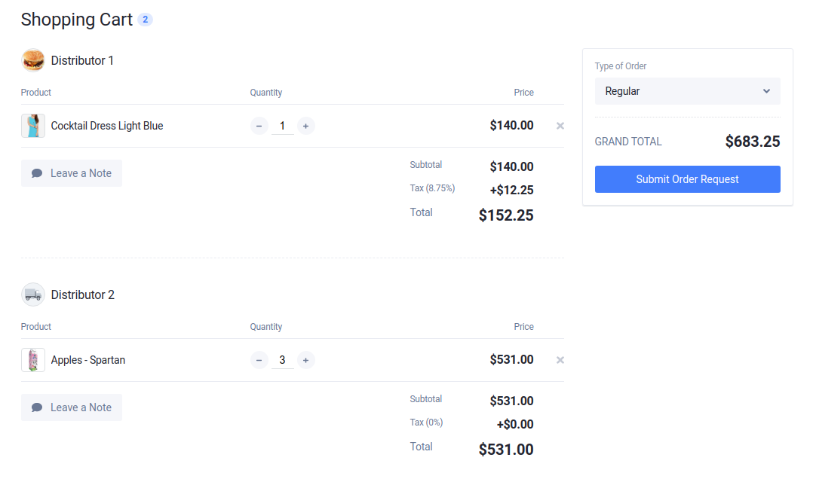
Task: Click the speech bubble icon on Distributor 1's note button
Action: (37, 172)
